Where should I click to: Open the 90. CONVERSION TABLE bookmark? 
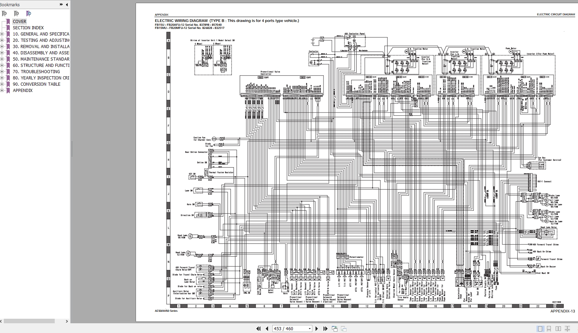pyautogui.click(x=37, y=84)
